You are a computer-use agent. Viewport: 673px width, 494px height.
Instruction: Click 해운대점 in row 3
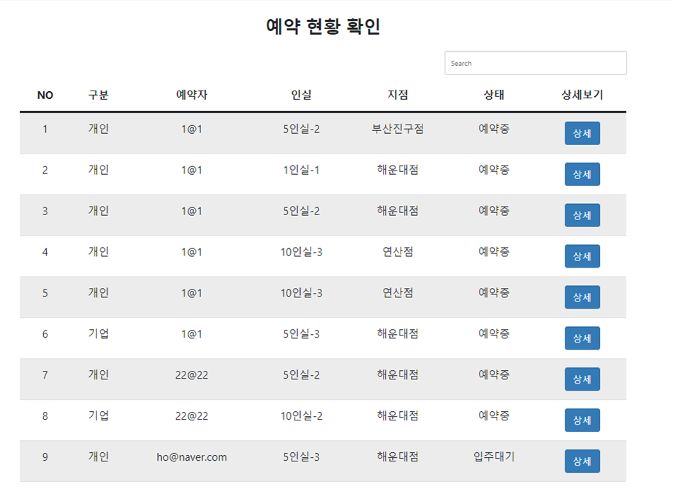(x=398, y=211)
